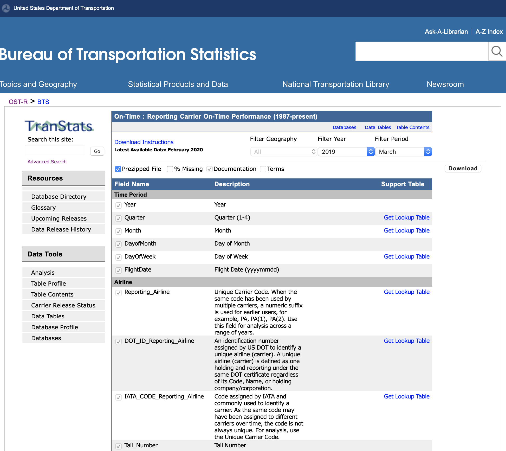Open the Filter Geography dropdown
This screenshot has width=506, height=451.
[283, 152]
